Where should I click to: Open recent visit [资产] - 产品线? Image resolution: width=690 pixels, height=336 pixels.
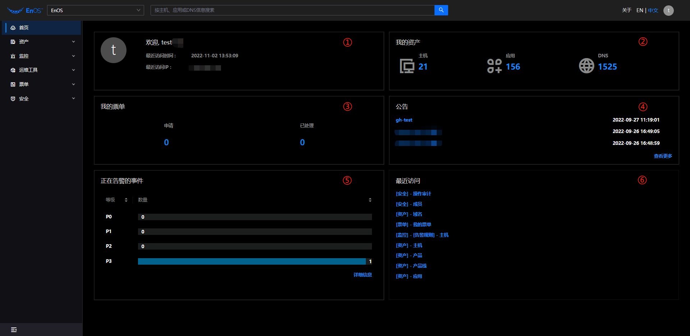pyautogui.click(x=411, y=266)
